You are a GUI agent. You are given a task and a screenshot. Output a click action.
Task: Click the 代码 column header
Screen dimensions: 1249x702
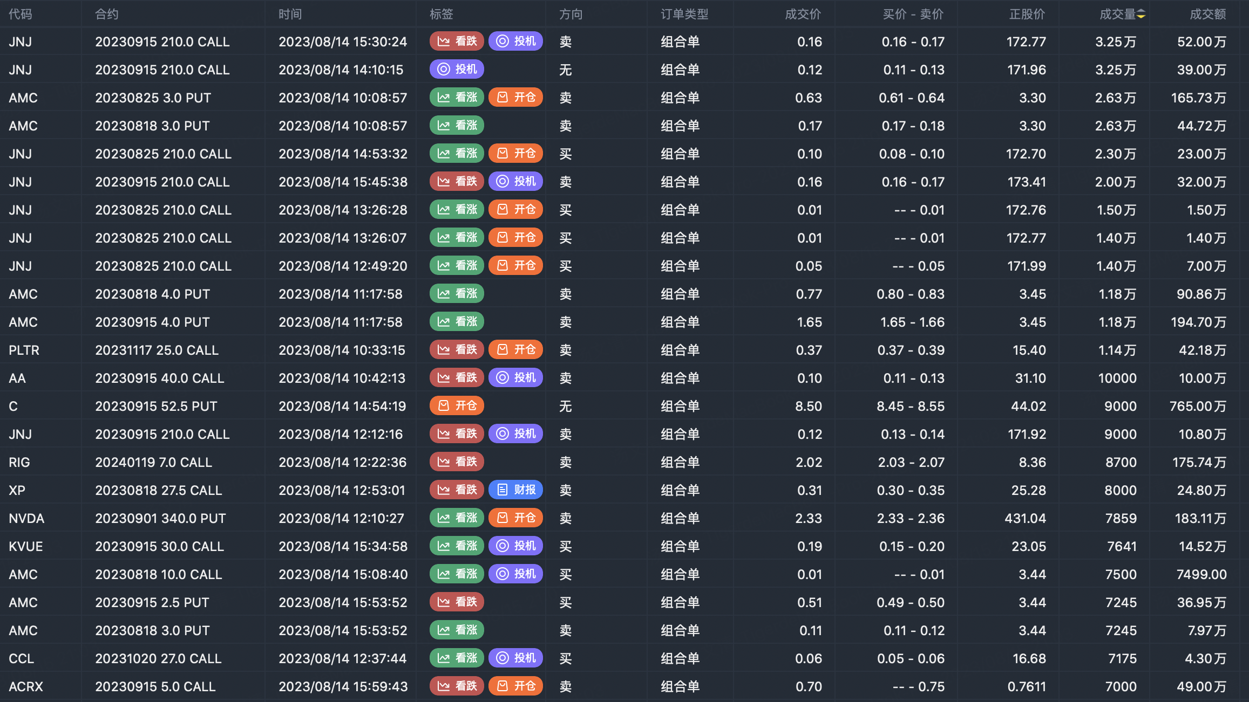pos(21,15)
